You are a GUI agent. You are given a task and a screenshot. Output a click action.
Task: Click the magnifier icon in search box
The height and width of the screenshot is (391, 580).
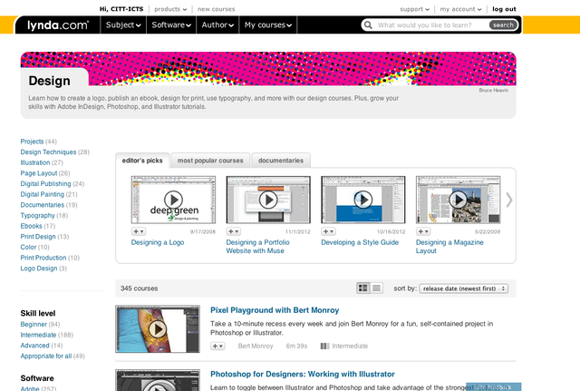pos(368,25)
